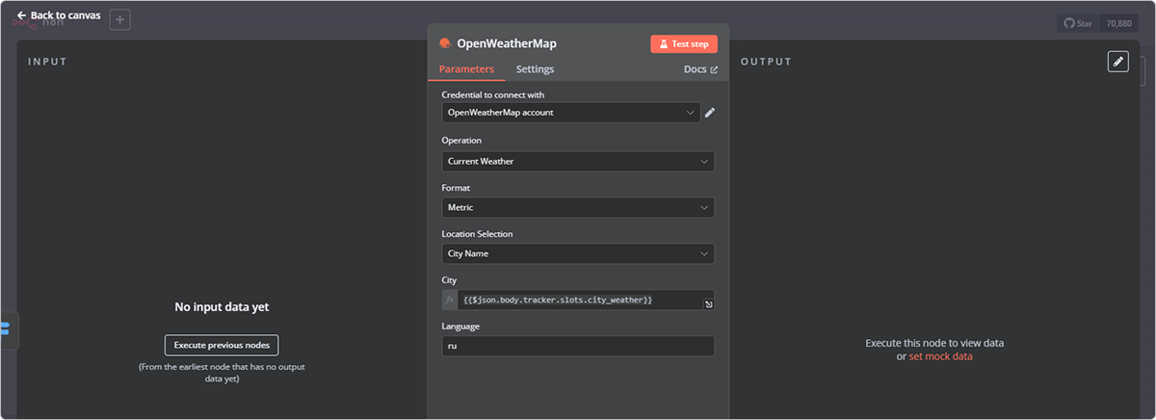Click the Language input field
Screen dimensions: 1156x420
[x=578, y=346]
